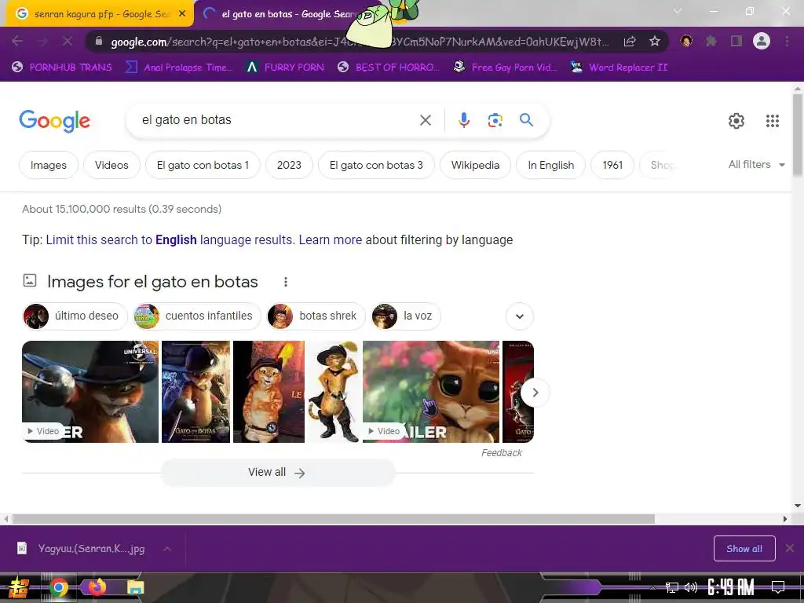Open the Windows Start button
804x603 pixels.
(x=18, y=587)
